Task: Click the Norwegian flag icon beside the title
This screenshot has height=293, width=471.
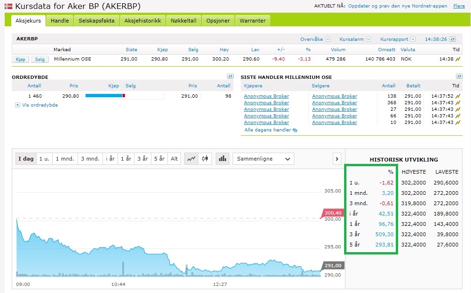Action: [x=8, y=6]
